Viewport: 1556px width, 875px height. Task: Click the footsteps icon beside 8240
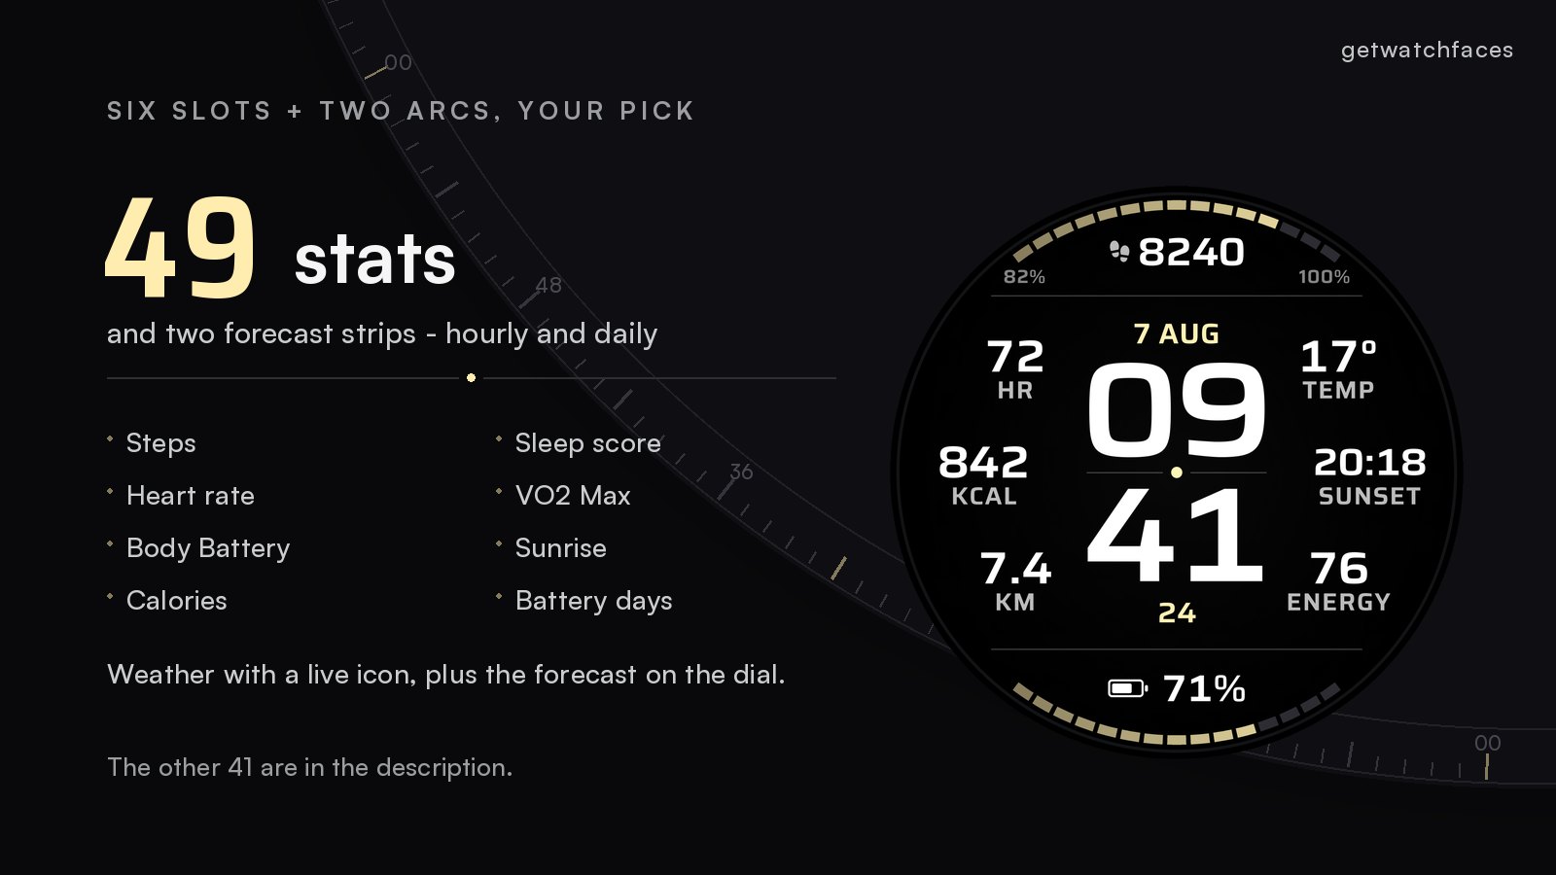pos(1120,252)
